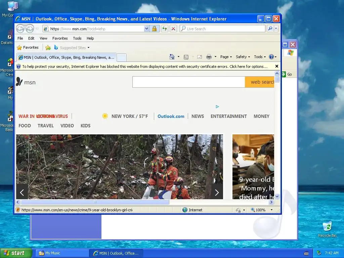Image resolution: width=344 pixels, height=258 pixels.
Task: Expand the Print dropdown arrow
Action: (215, 57)
